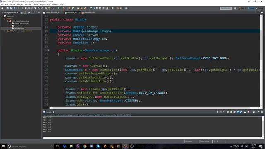265x149 pixels.
Task: Click the New file toolbar icon
Action: tap(2, 8)
